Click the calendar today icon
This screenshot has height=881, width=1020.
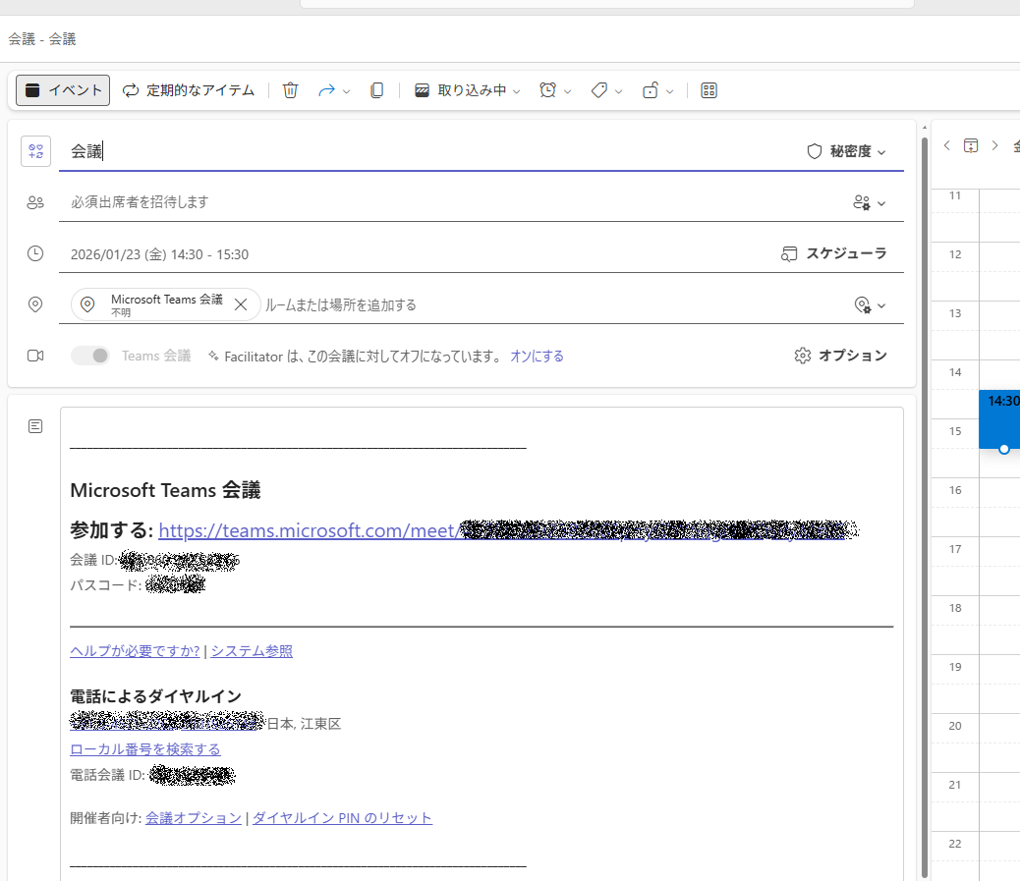tap(971, 145)
